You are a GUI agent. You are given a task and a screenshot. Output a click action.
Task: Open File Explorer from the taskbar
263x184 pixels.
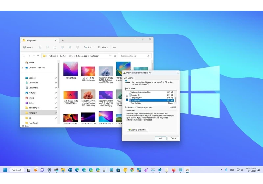click(x=63, y=170)
